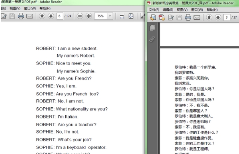Image resolution: width=239 pixels, height=154 pixels.
Task: Click the Print icon in left window
Action: [x=21, y=16]
